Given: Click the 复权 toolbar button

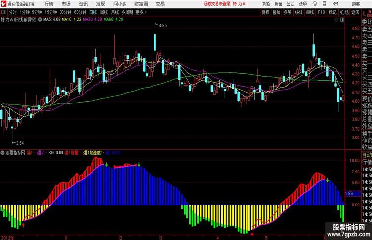Looking at the screenshot, I should tap(265, 12).
